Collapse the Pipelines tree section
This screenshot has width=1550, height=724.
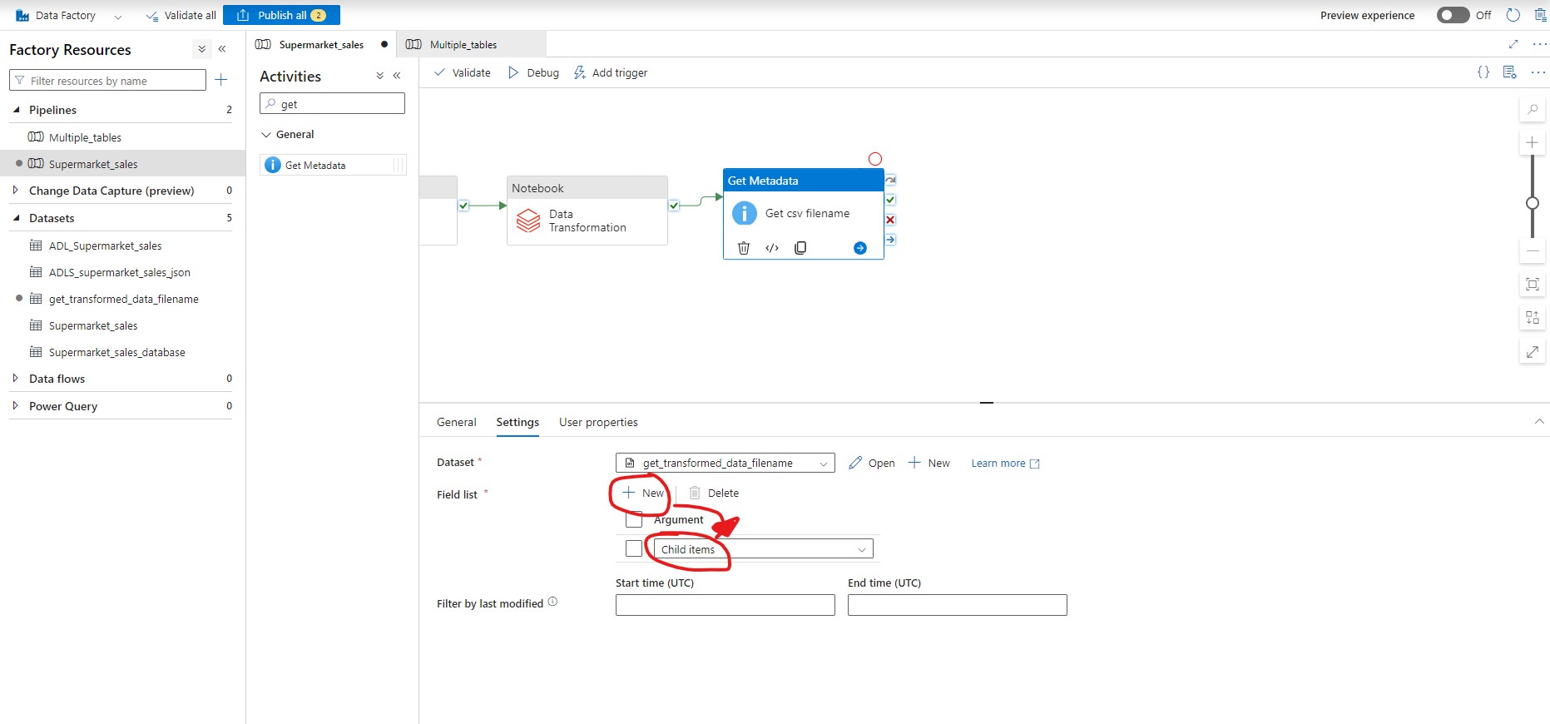tap(16, 109)
